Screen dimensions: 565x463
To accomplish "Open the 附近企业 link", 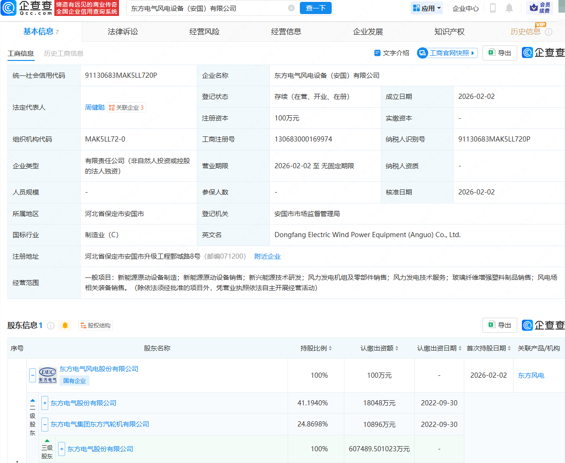I will 268,256.
